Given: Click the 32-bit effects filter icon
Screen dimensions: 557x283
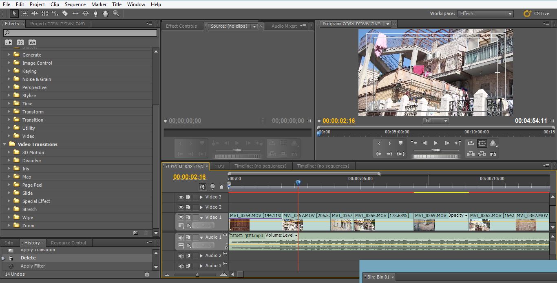Looking at the screenshot, I should pos(20,42).
